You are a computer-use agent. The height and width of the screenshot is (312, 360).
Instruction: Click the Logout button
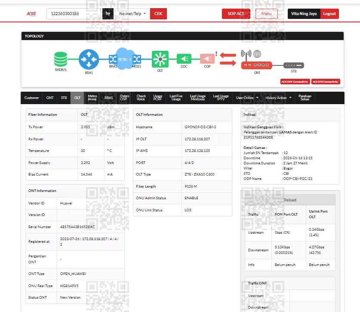tap(329, 14)
